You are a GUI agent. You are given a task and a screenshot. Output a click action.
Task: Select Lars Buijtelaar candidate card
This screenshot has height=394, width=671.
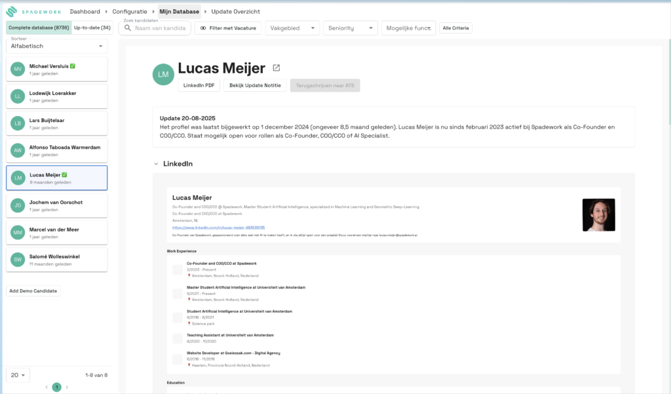click(56, 123)
